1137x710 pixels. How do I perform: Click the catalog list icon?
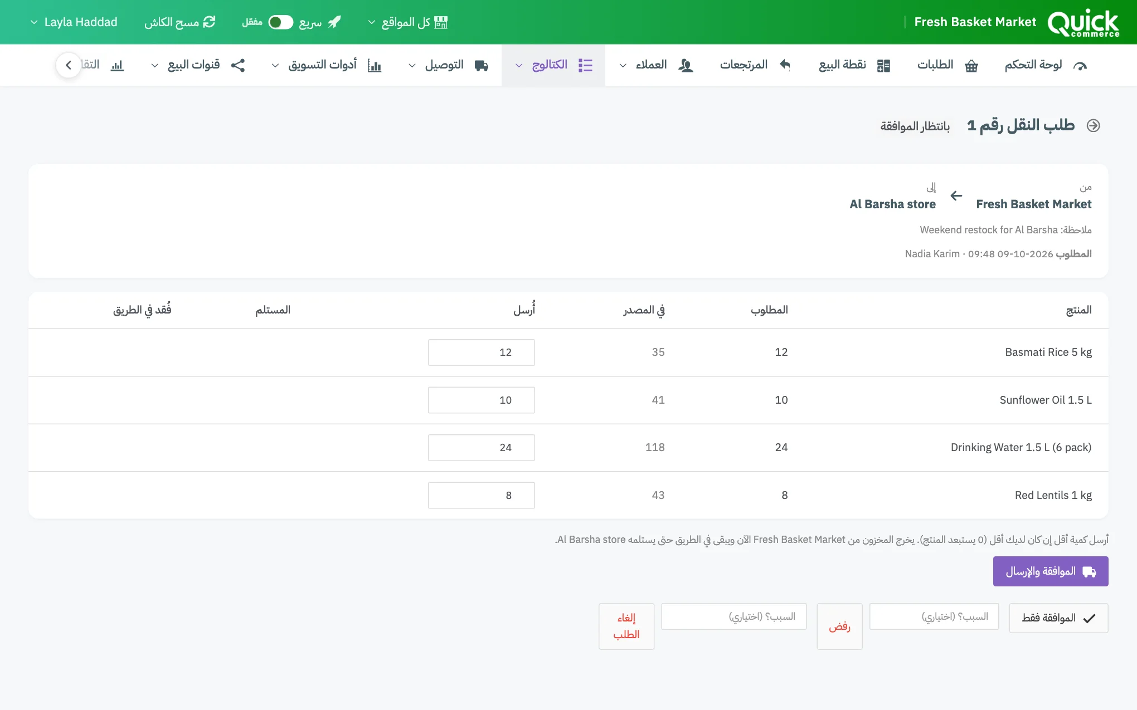(x=585, y=65)
